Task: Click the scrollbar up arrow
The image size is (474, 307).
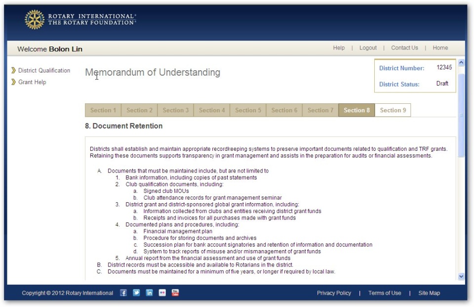Action: 461,63
